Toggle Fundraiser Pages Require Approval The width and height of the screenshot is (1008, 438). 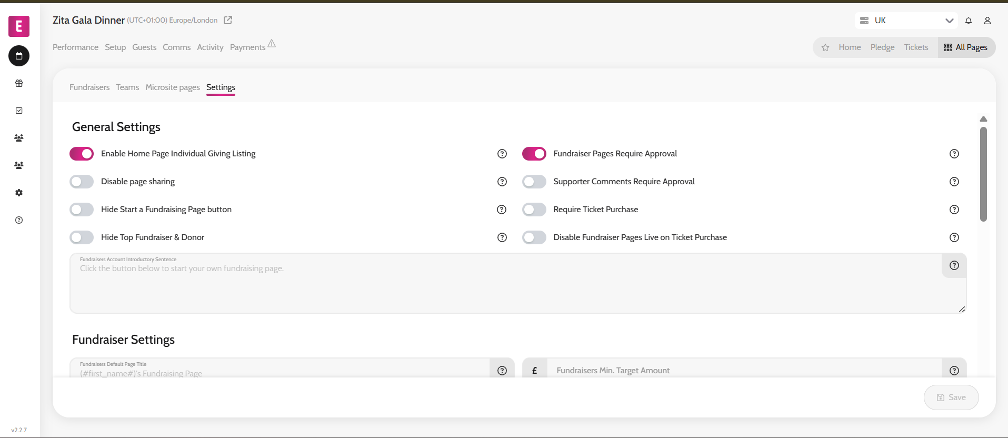click(x=534, y=154)
